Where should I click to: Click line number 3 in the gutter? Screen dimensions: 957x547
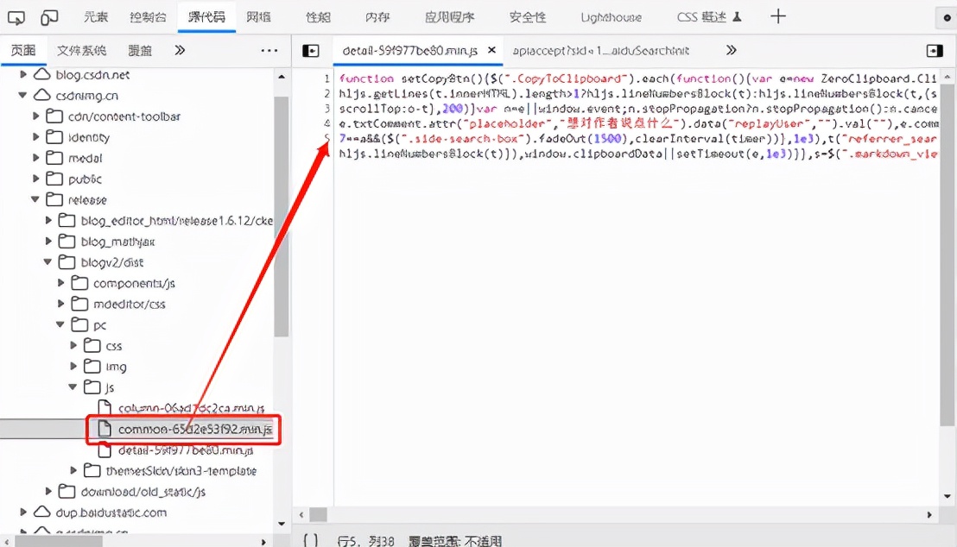(326, 109)
